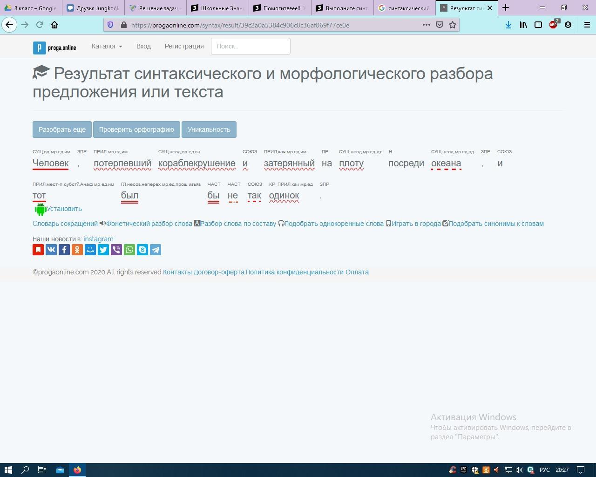
Task: Save page to Pocket icon
Action: pos(439,25)
